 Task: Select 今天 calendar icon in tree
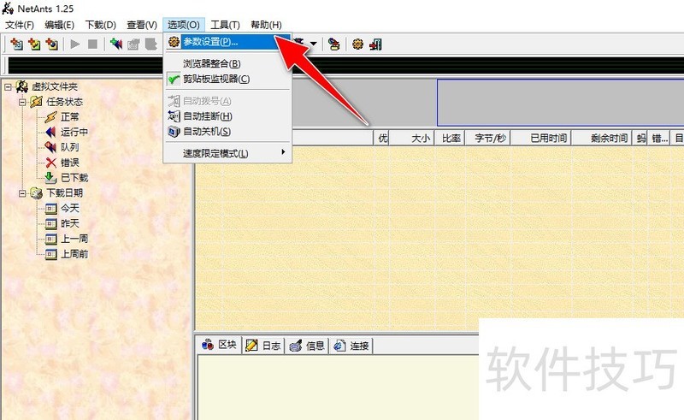[x=51, y=208]
